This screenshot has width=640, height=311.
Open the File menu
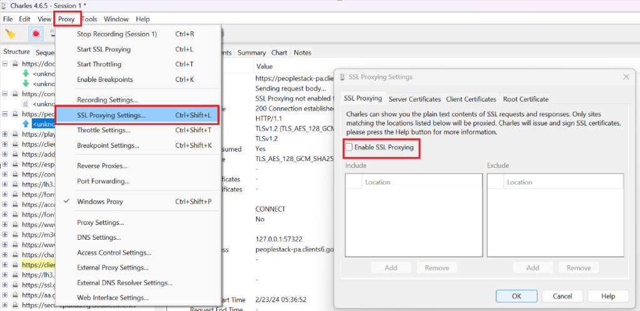tap(7, 19)
